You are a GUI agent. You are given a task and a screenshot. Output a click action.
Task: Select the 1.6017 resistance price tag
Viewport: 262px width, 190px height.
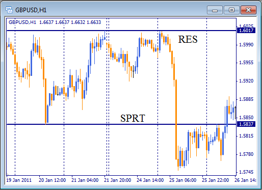[x=246, y=31]
